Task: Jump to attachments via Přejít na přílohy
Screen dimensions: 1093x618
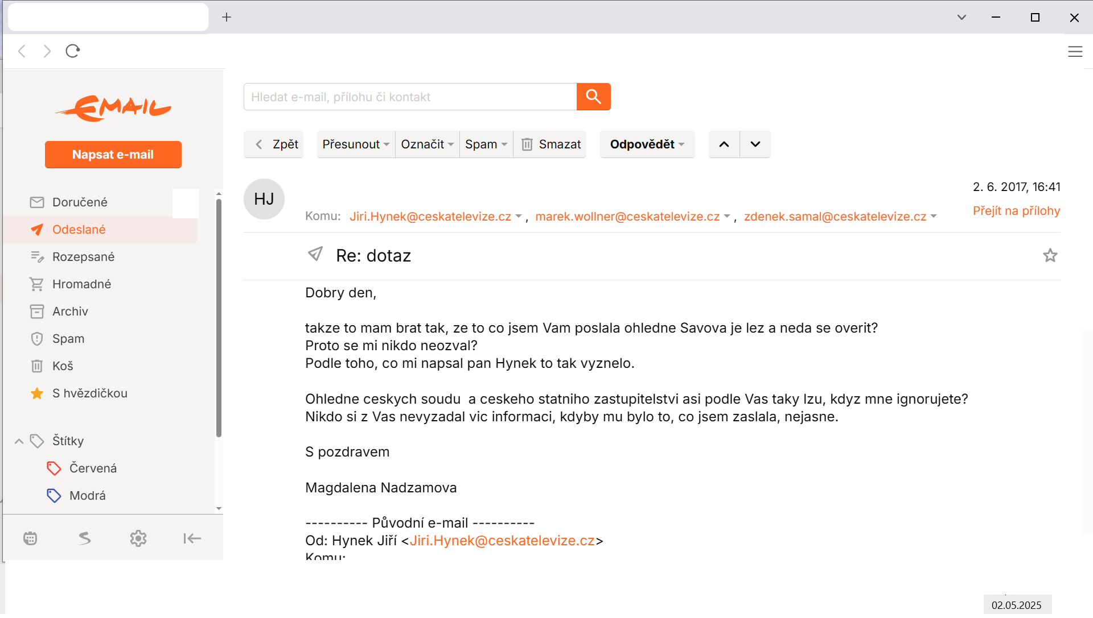Action: (x=1016, y=211)
